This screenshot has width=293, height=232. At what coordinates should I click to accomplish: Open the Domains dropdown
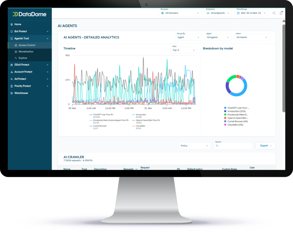point(180,13)
